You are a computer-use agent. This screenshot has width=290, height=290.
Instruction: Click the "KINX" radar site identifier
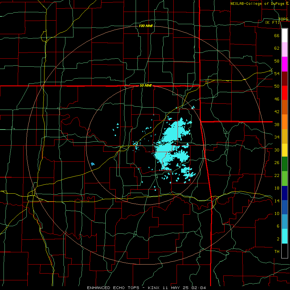153,288
